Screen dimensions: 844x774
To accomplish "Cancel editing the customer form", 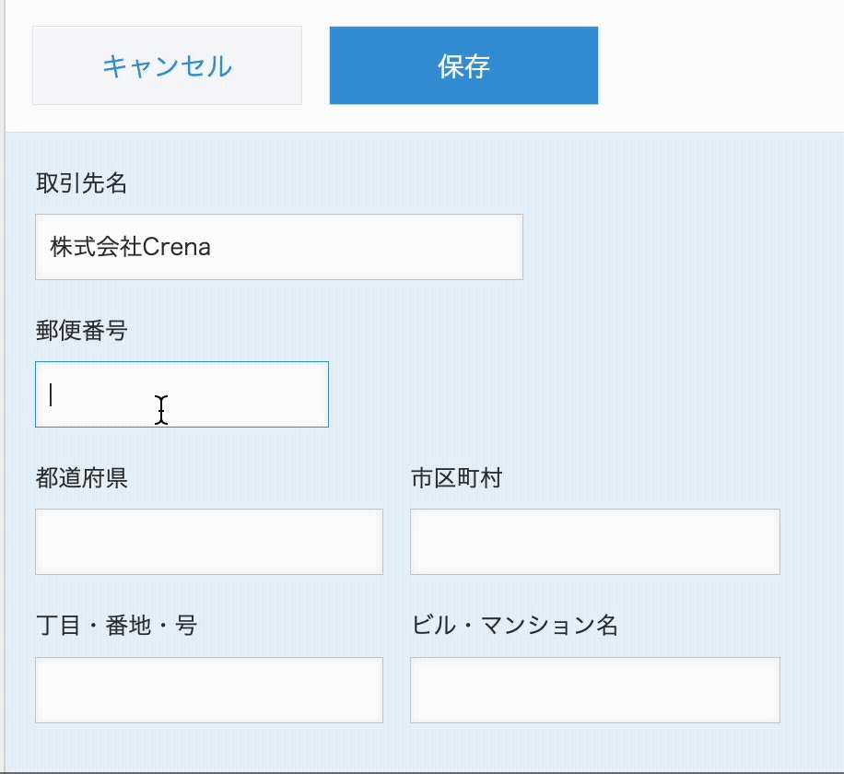I will [x=167, y=65].
